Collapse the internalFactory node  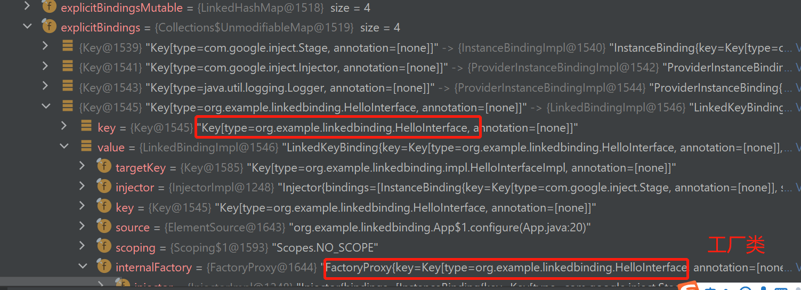(82, 266)
